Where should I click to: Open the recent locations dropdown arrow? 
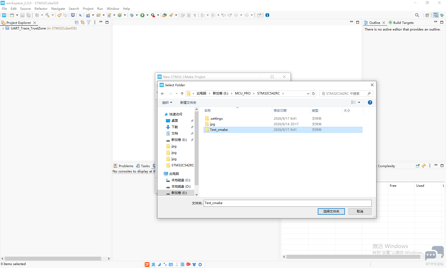click(x=177, y=93)
